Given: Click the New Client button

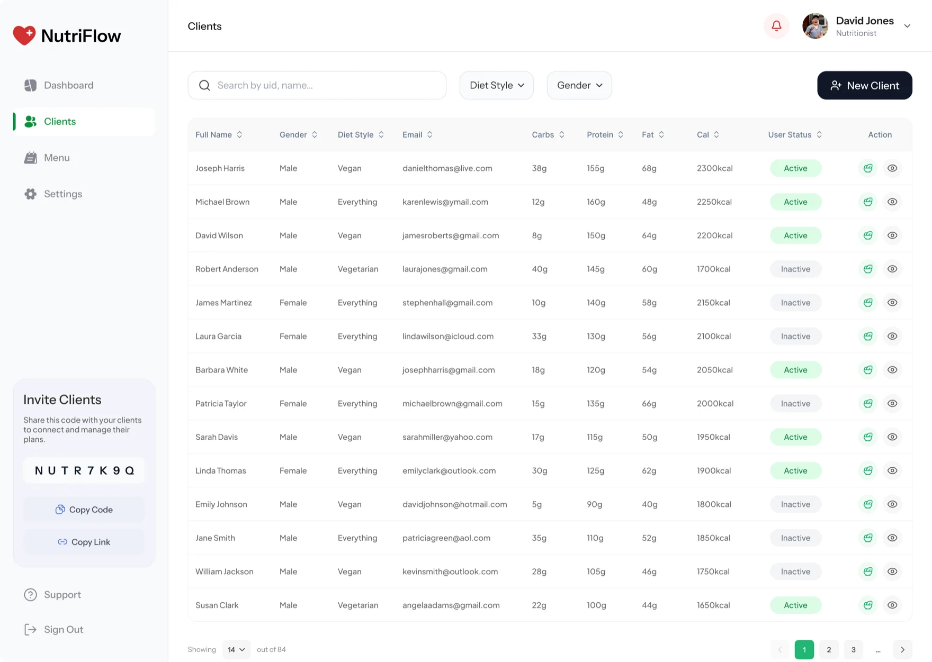Looking at the screenshot, I should pyautogui.click(x=864, y=85).
